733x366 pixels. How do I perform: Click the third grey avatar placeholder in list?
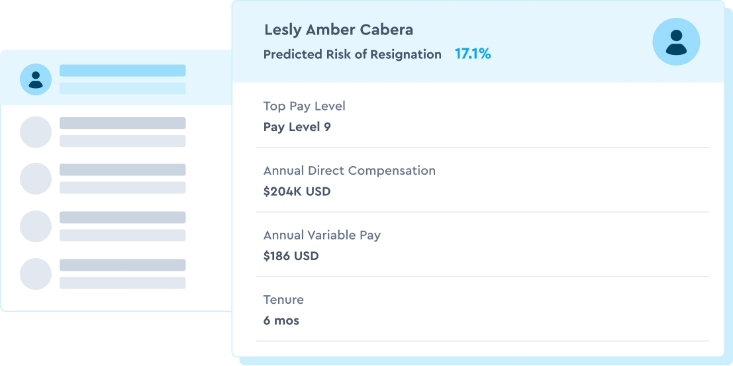tap(36, 226)
